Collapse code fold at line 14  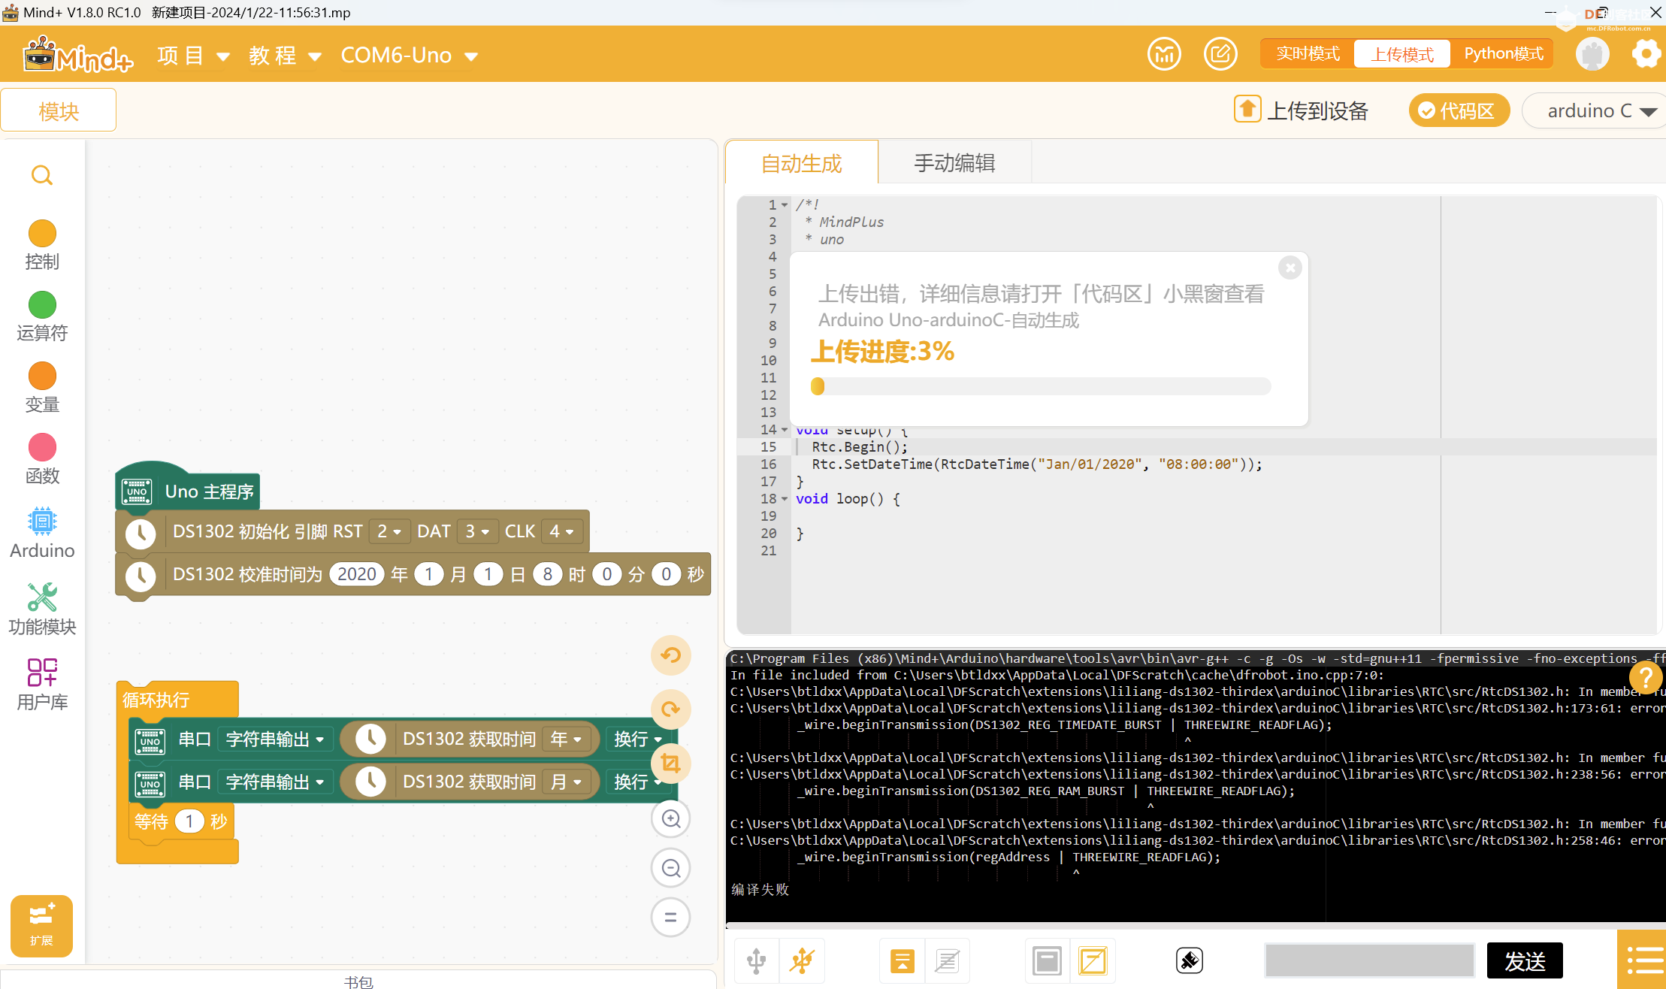785,430
